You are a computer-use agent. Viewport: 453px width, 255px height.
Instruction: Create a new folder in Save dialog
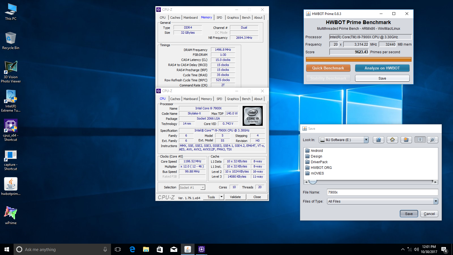[x=406, y=140]
